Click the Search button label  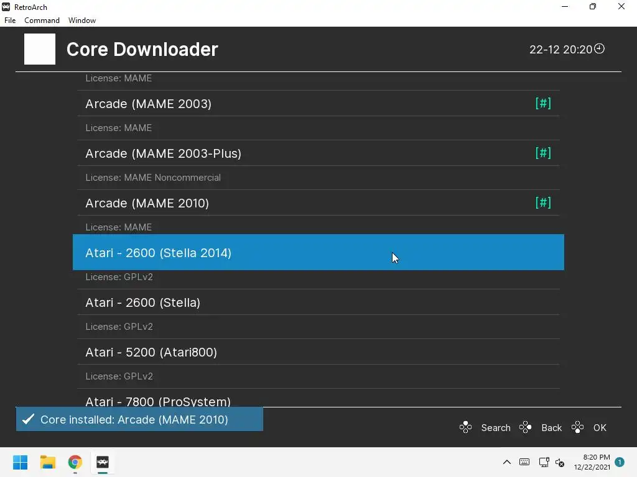click(x=496, y=427)
